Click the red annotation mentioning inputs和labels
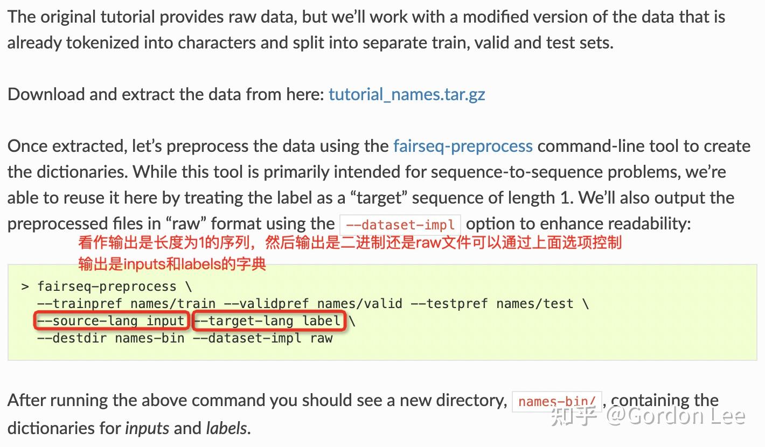The width and height of the screenshot is (765, 447). (172, 264)
